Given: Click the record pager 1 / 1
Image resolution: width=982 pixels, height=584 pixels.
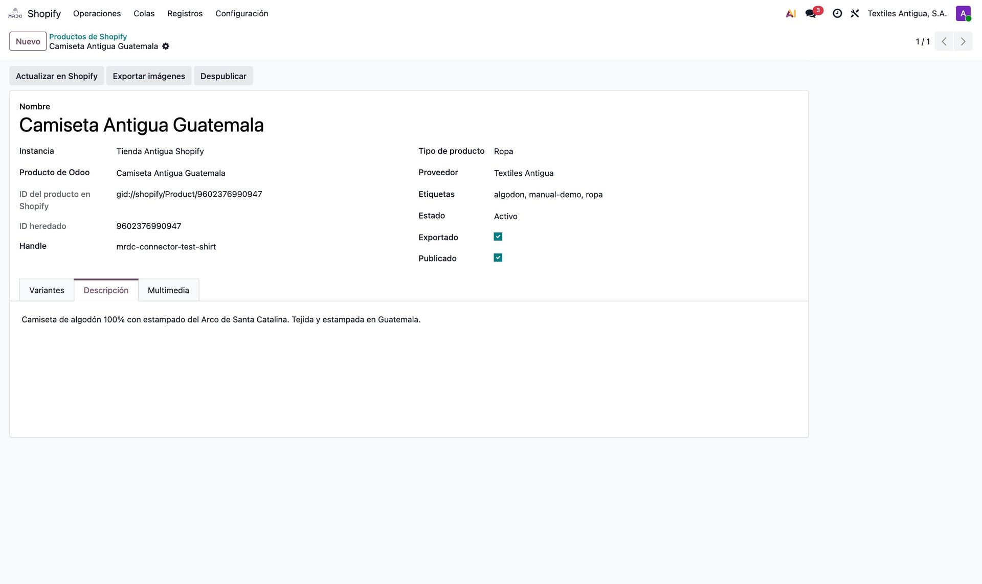Looking at the screenshot, I should click(x=923, y=41).
